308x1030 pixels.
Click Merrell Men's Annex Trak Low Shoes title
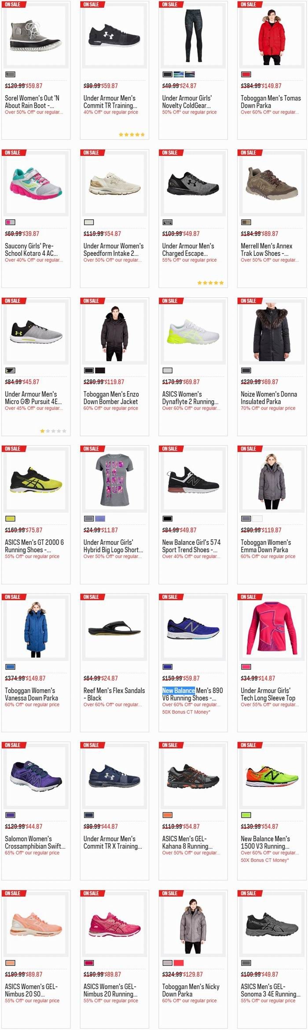click(x=266, y=250)
